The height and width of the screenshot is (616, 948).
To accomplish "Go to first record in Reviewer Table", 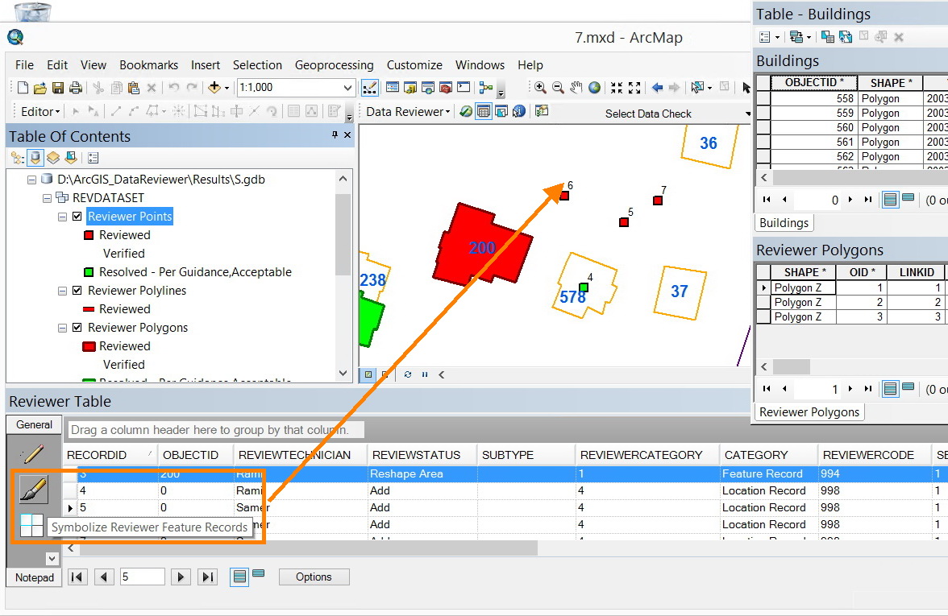I will pos(77,577).
